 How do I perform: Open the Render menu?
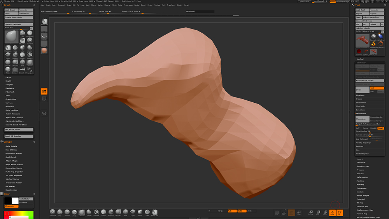(x=137, y=5)
